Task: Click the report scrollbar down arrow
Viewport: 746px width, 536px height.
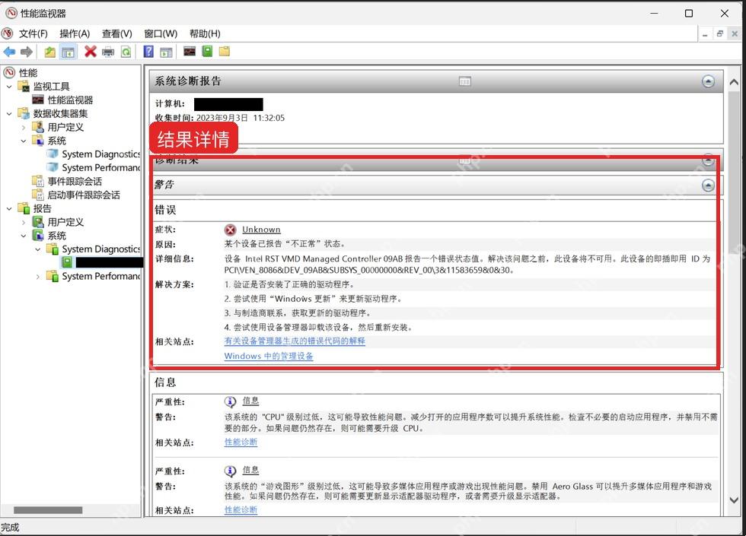Action: (734, 500)
